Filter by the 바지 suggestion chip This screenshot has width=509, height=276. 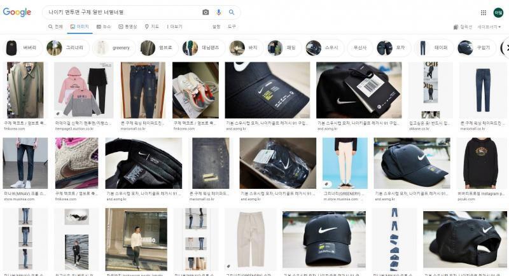click(246, 48)
